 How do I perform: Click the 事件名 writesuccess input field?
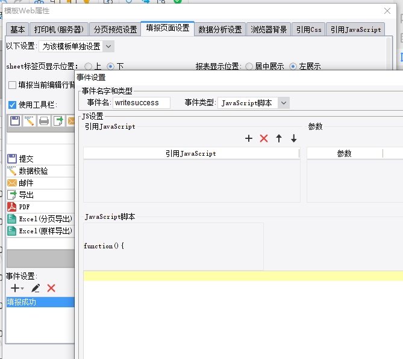[142, 103]
